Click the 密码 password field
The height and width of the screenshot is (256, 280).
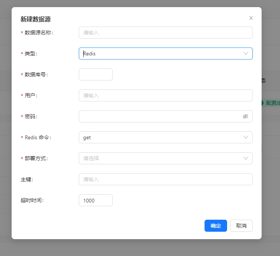tap(166, 116)
